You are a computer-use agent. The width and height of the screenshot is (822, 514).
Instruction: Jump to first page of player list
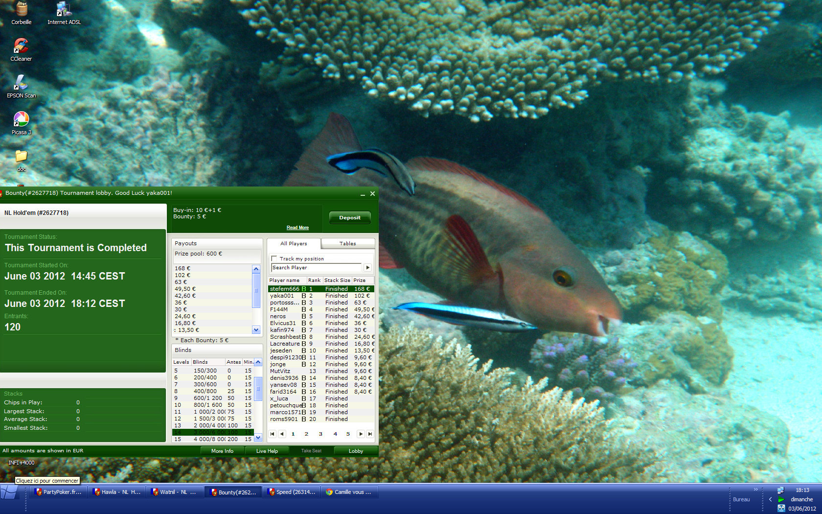click(x=272, y=434)
